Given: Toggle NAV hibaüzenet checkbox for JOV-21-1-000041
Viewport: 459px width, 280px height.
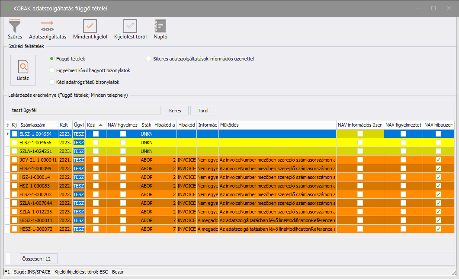Looking at the screenshot, I should tap(438, 160).
